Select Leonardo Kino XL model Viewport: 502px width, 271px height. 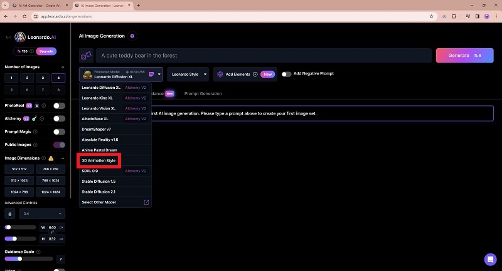(x=115, y=98)
